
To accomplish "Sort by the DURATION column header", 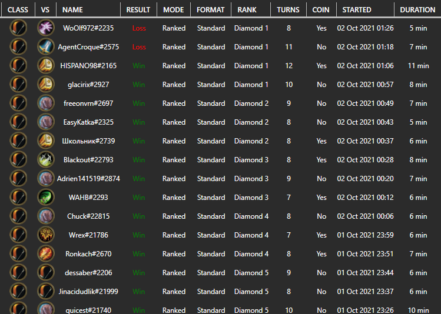I will pyautogui.click(x=417, y=10).
